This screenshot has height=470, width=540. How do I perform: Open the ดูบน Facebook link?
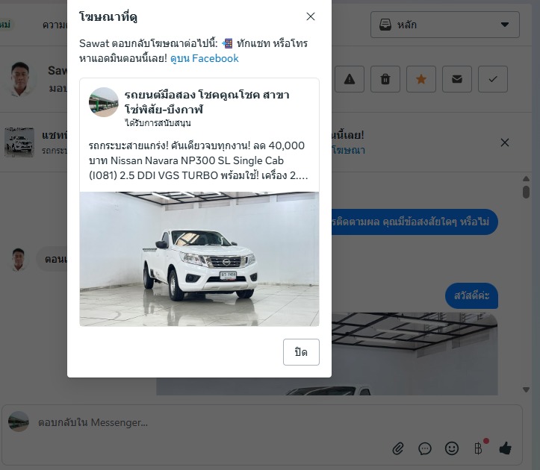(204, 58)
